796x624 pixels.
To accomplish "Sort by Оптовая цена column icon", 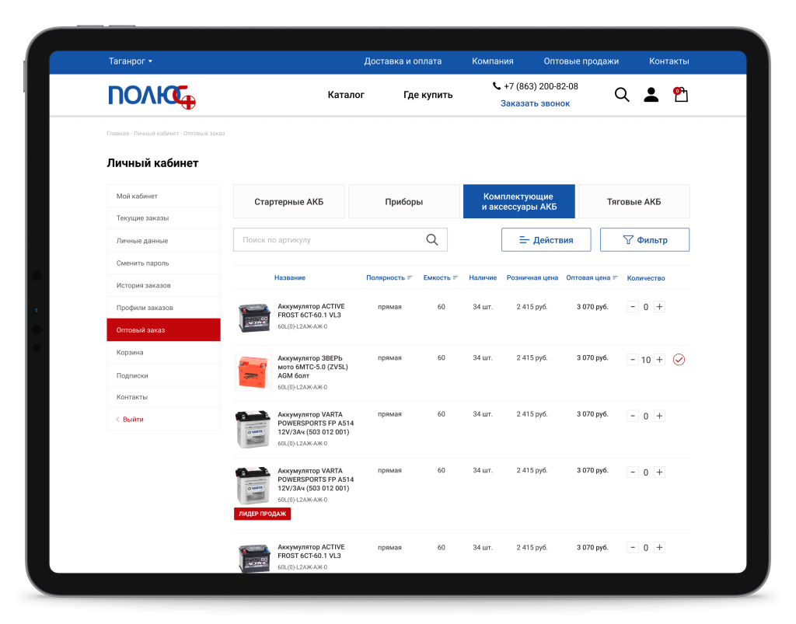I will tap(616, 278).
